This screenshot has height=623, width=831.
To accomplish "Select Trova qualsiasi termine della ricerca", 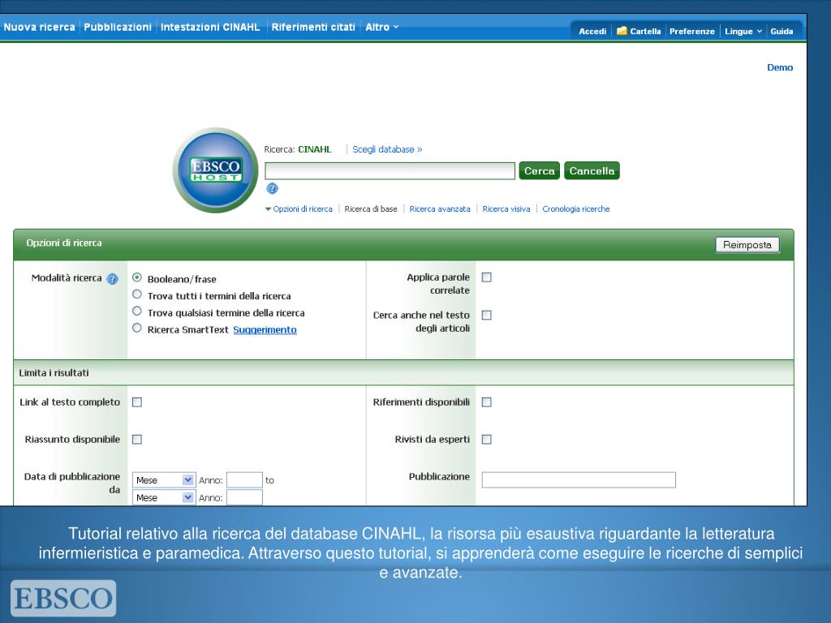I will click(137, 311).
